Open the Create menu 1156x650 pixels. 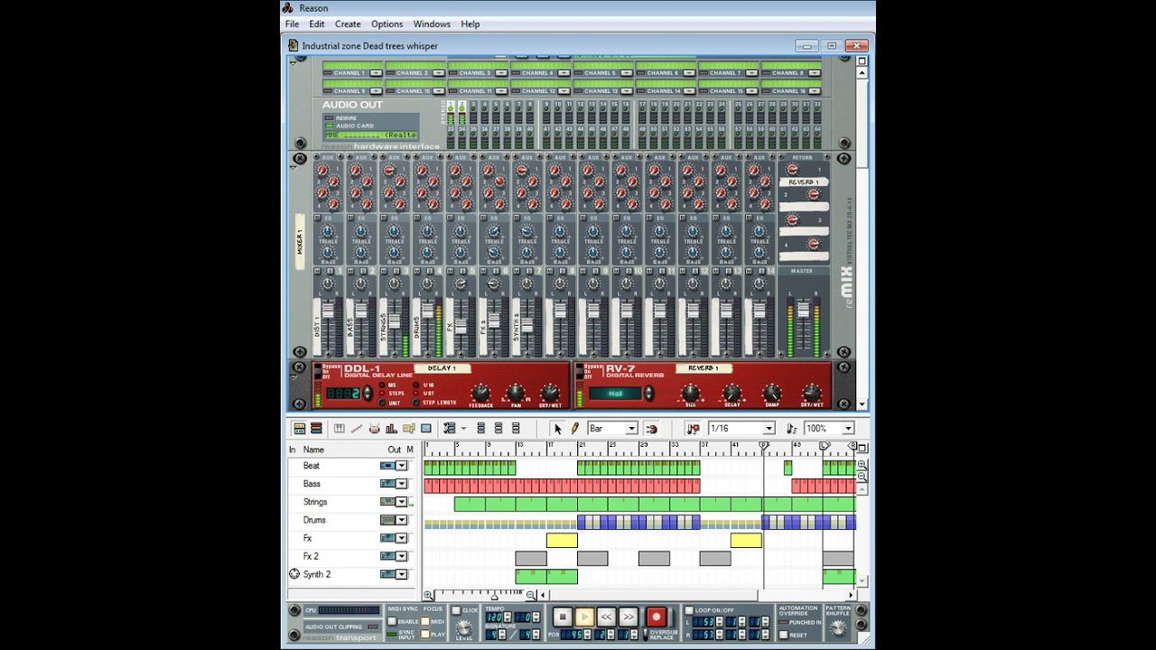[348, 24]
